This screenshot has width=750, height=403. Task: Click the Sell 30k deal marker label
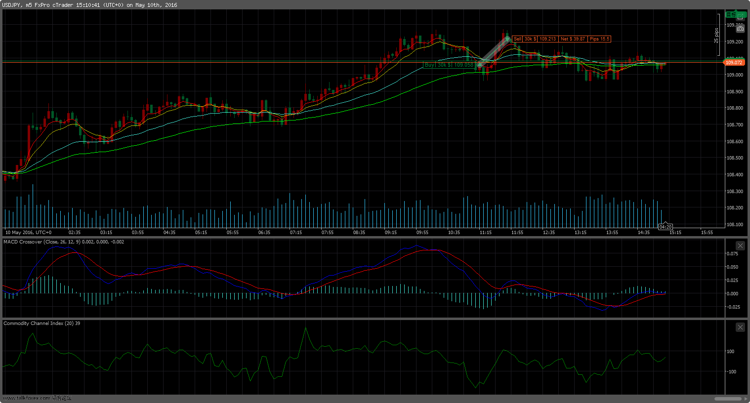525,39
